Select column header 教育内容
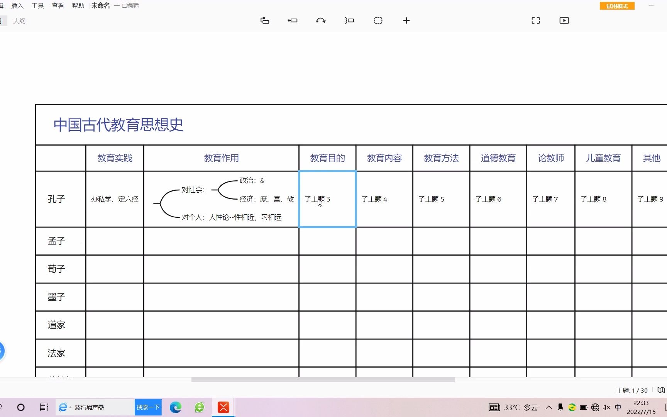The image size is (667, 417). coord(384,158)
